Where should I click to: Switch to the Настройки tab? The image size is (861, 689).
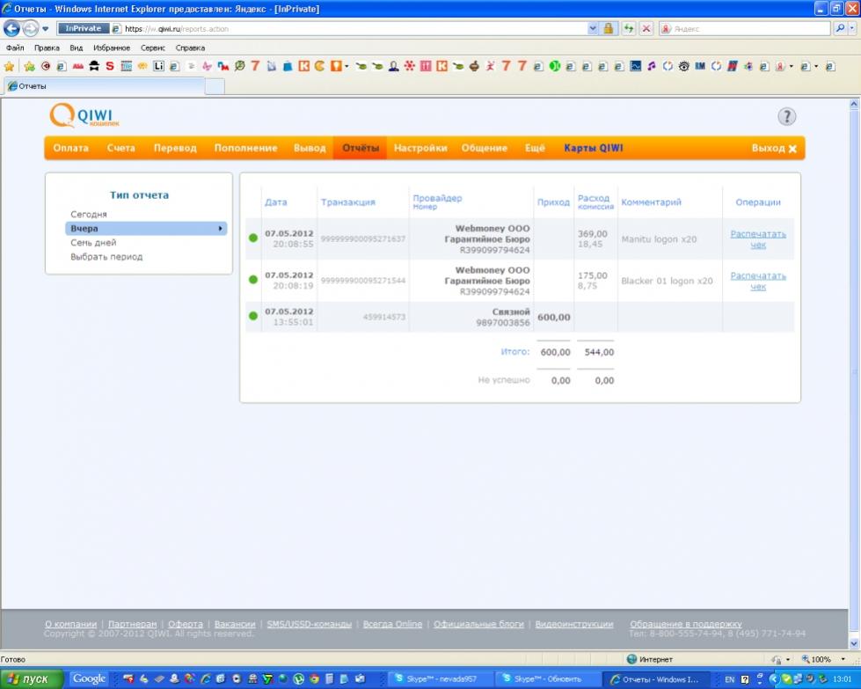click(420, 148)
